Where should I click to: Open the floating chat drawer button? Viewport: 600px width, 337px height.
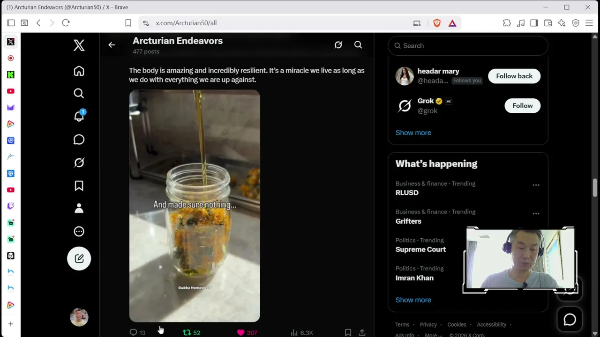[x=570, y=319]
